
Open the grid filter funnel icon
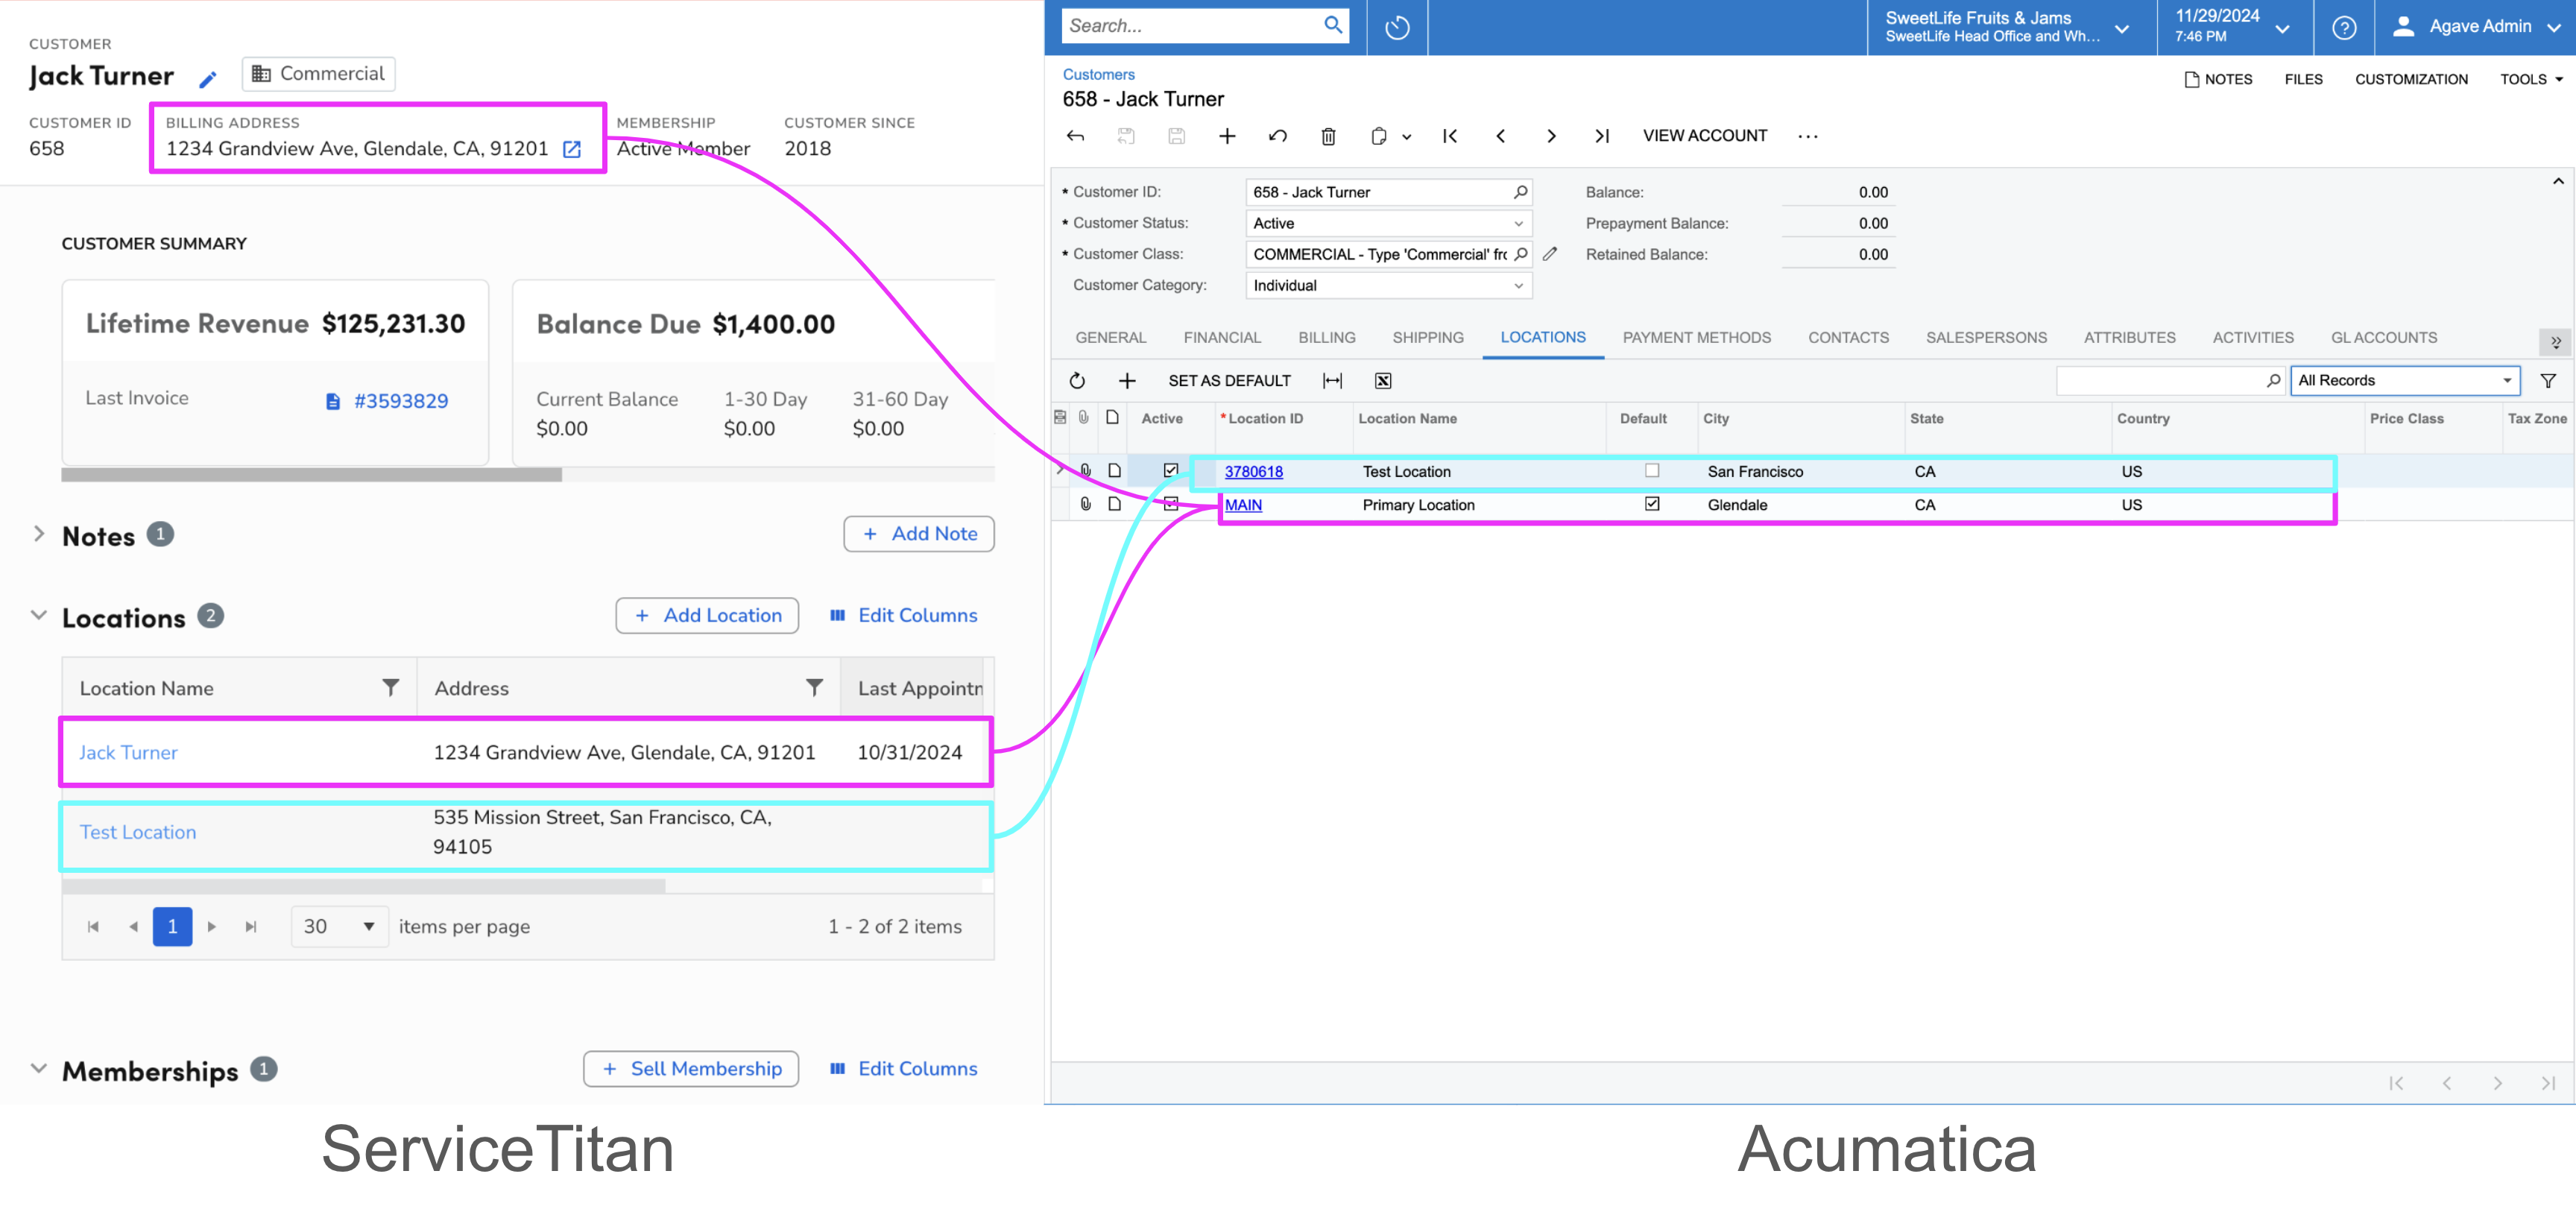[2548, 381]
